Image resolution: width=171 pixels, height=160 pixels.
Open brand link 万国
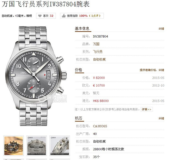[x=96, y=44]
